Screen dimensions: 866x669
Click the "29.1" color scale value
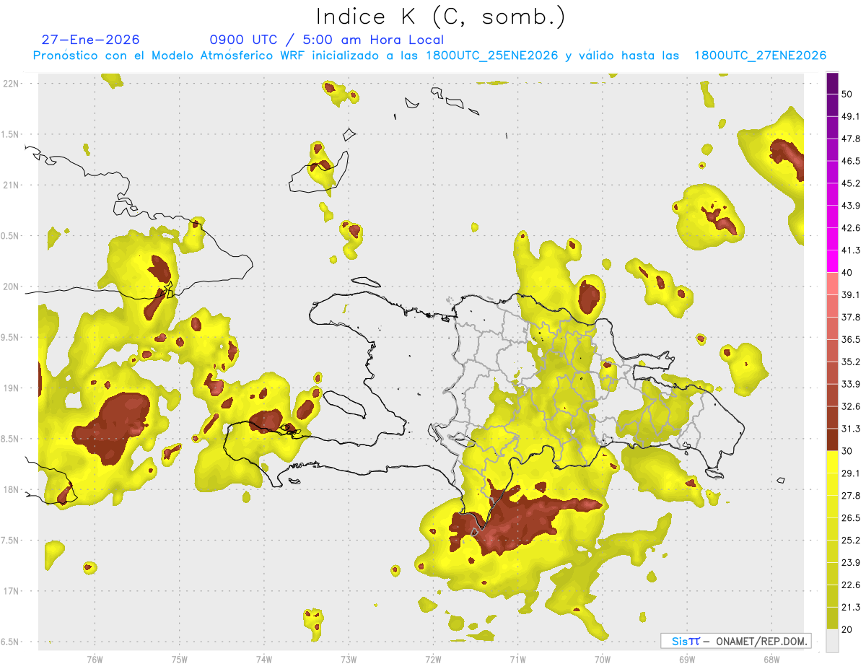coord(851,473)
